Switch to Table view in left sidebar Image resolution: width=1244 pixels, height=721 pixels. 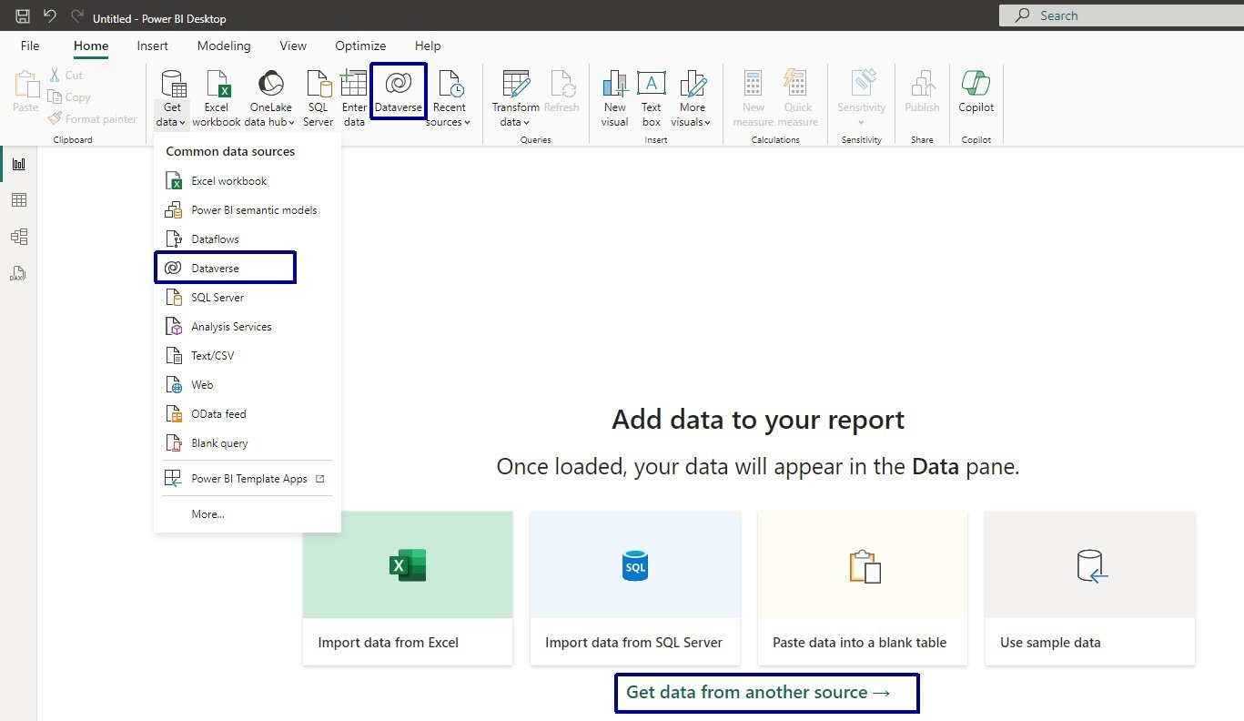pos(18,200)
